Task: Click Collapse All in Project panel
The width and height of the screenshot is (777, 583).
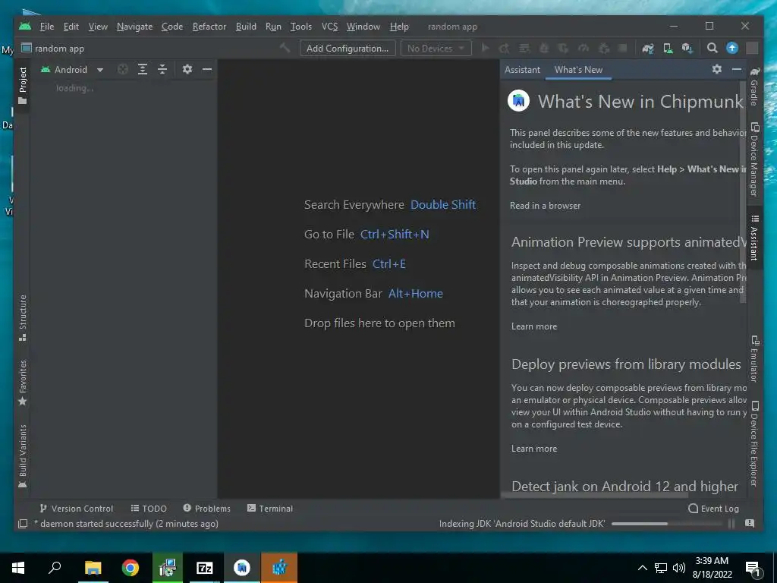Action: coord(162,69)
